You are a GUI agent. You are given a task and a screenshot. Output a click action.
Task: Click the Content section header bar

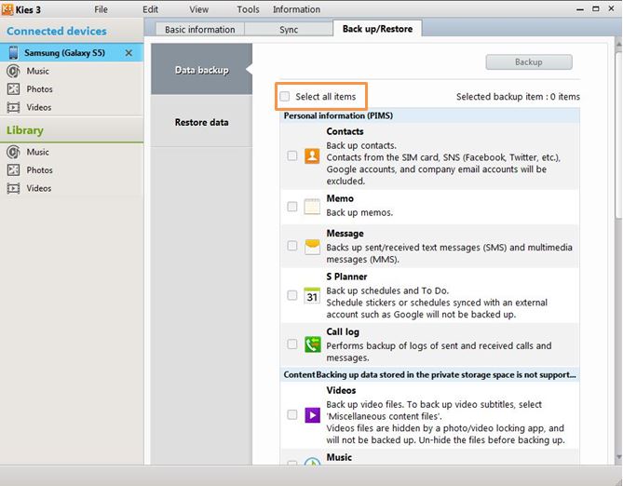[x=429, y=374]
